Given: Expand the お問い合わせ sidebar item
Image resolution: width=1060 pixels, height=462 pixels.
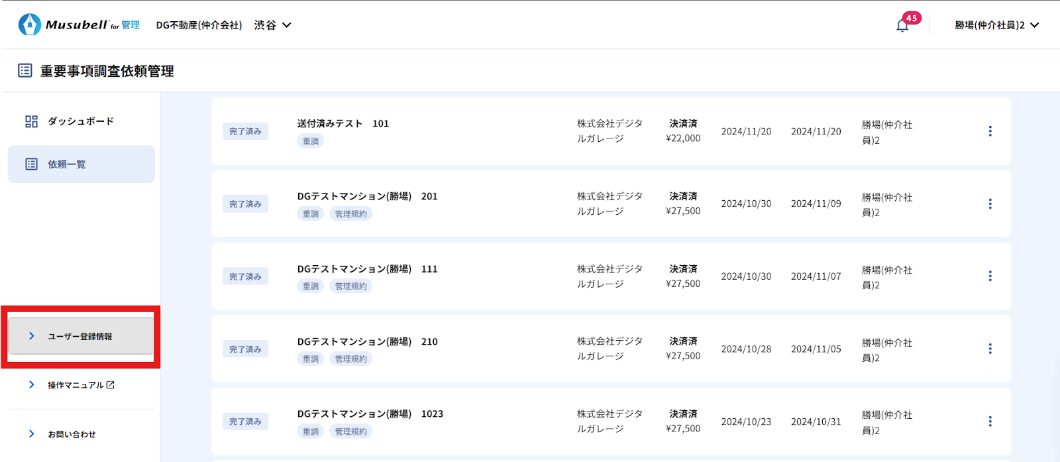Looking at the screenshot, I should (72, 434).
